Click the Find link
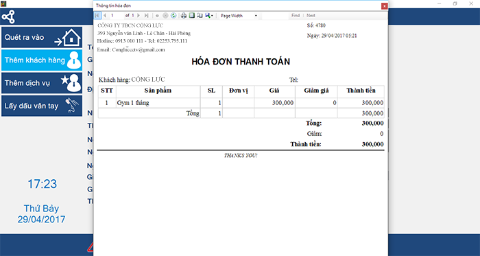 click(x=296, y=15)
